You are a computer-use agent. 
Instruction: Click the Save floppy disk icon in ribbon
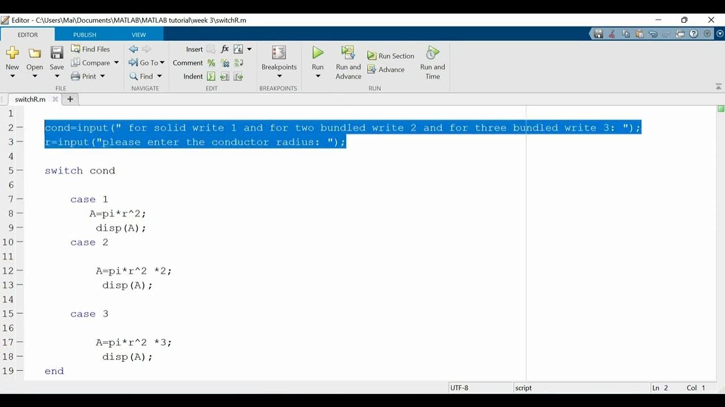[x=57, y=53]
